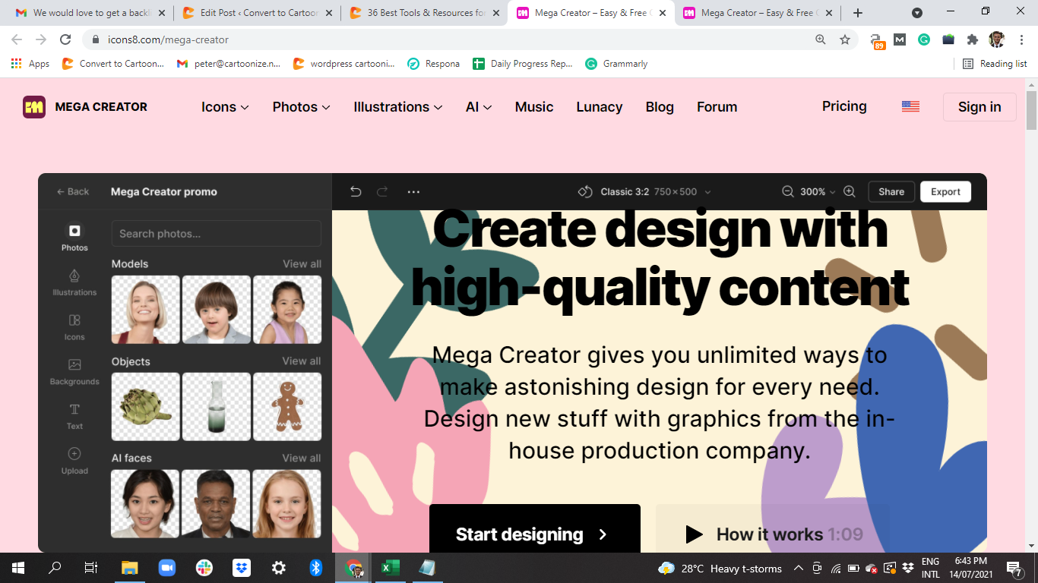Show hidden system tray icons chevron
Screen dimensions: 1038x583
point(798,568)
